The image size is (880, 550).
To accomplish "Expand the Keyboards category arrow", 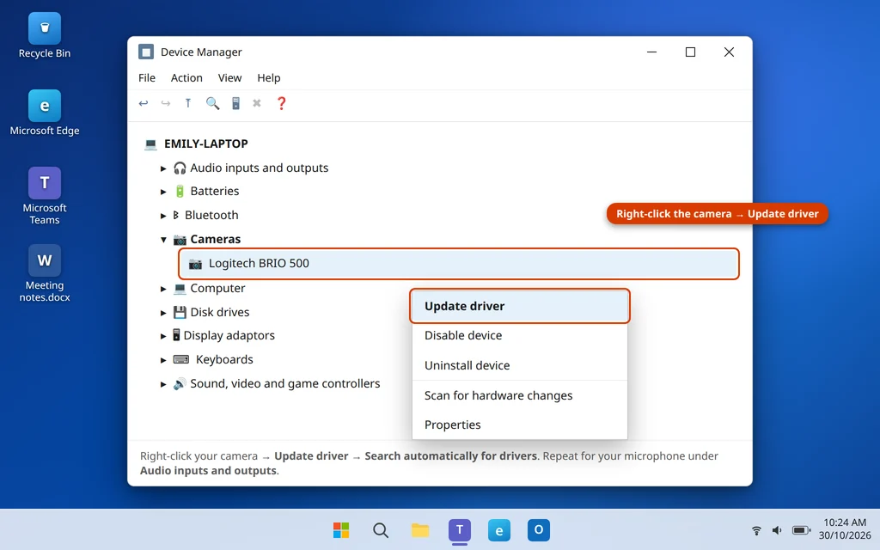I will (163, 360).
